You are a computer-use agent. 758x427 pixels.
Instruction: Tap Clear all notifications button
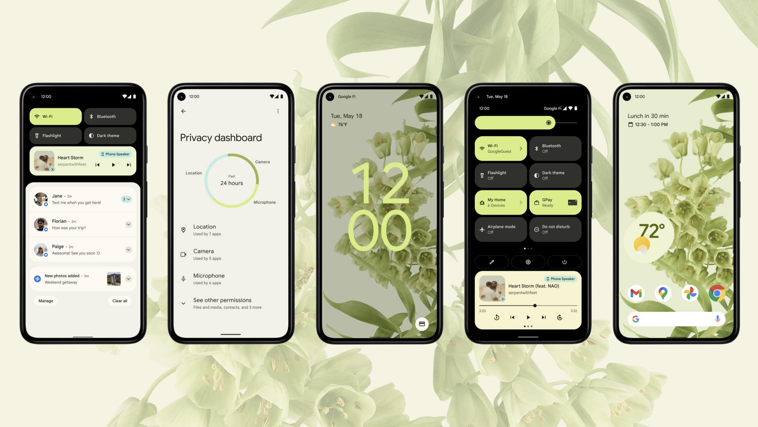119,300
